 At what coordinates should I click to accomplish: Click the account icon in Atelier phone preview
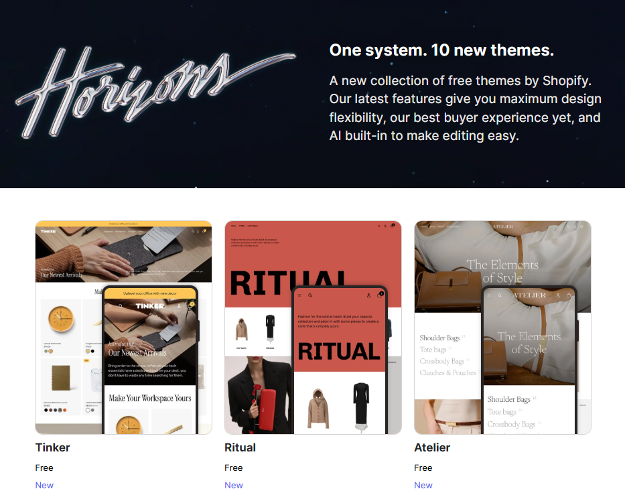tap(558, 295)
